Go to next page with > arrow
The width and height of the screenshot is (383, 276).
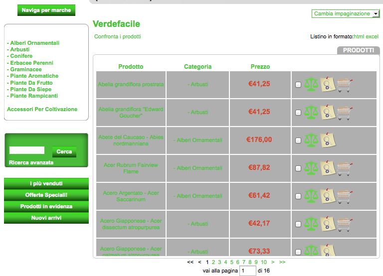(273, 263)
